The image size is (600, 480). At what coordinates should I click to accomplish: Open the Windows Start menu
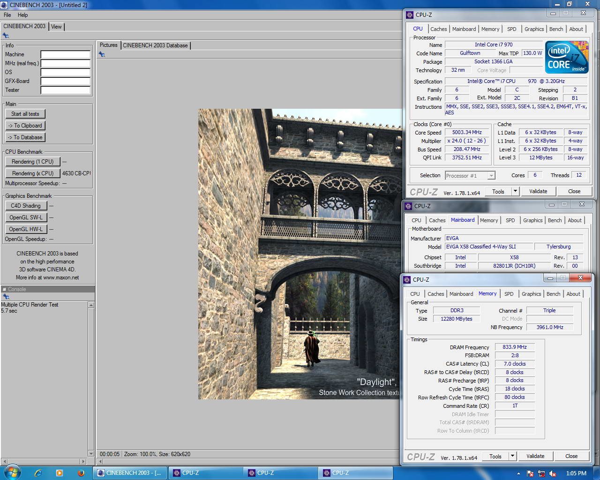12,472
